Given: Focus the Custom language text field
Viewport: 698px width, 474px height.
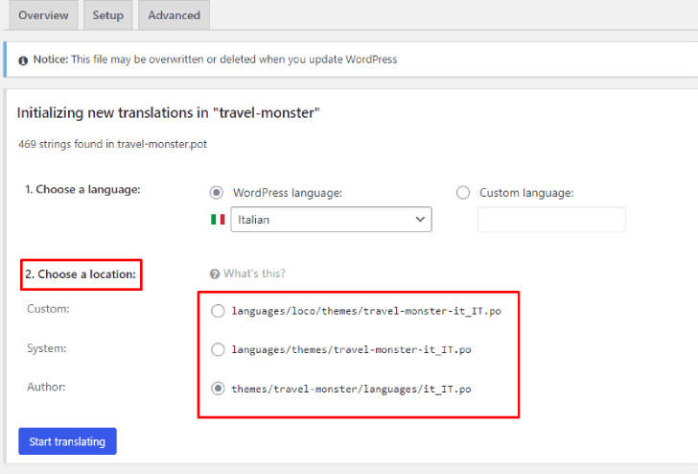Looking at the screenshot, I should pyautogui.click(x=551, y=219).
